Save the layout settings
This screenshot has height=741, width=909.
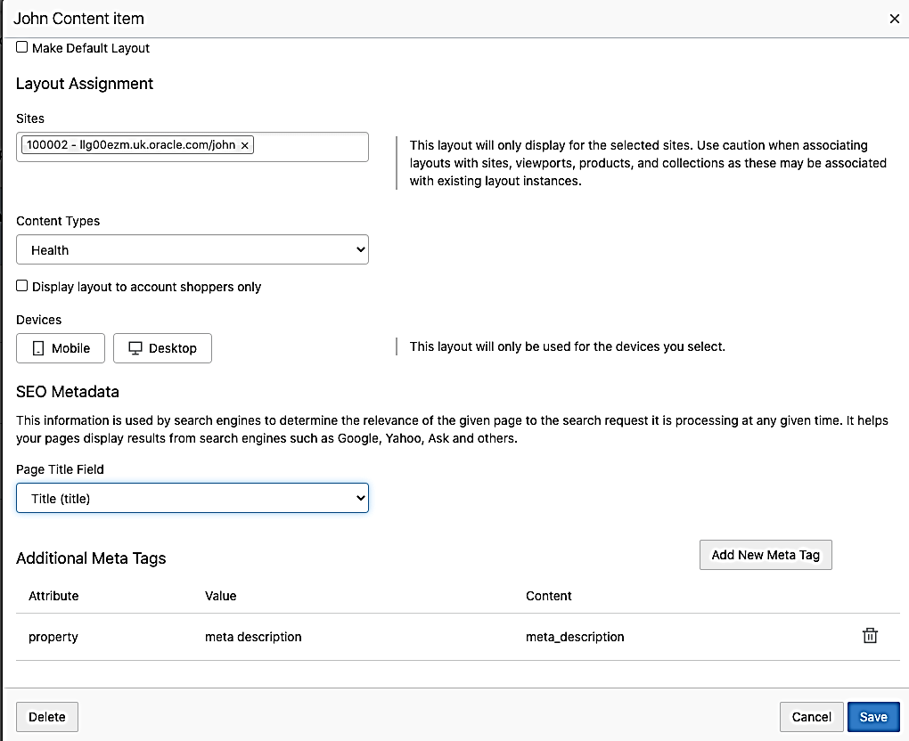click(x=872, y=717)
